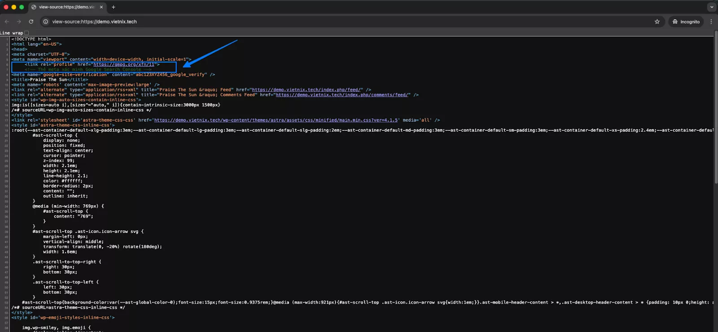Screen dimensions: 718x332
Task: Open the gmpg.org/xfn/11 link
Action: coord(124,65)
